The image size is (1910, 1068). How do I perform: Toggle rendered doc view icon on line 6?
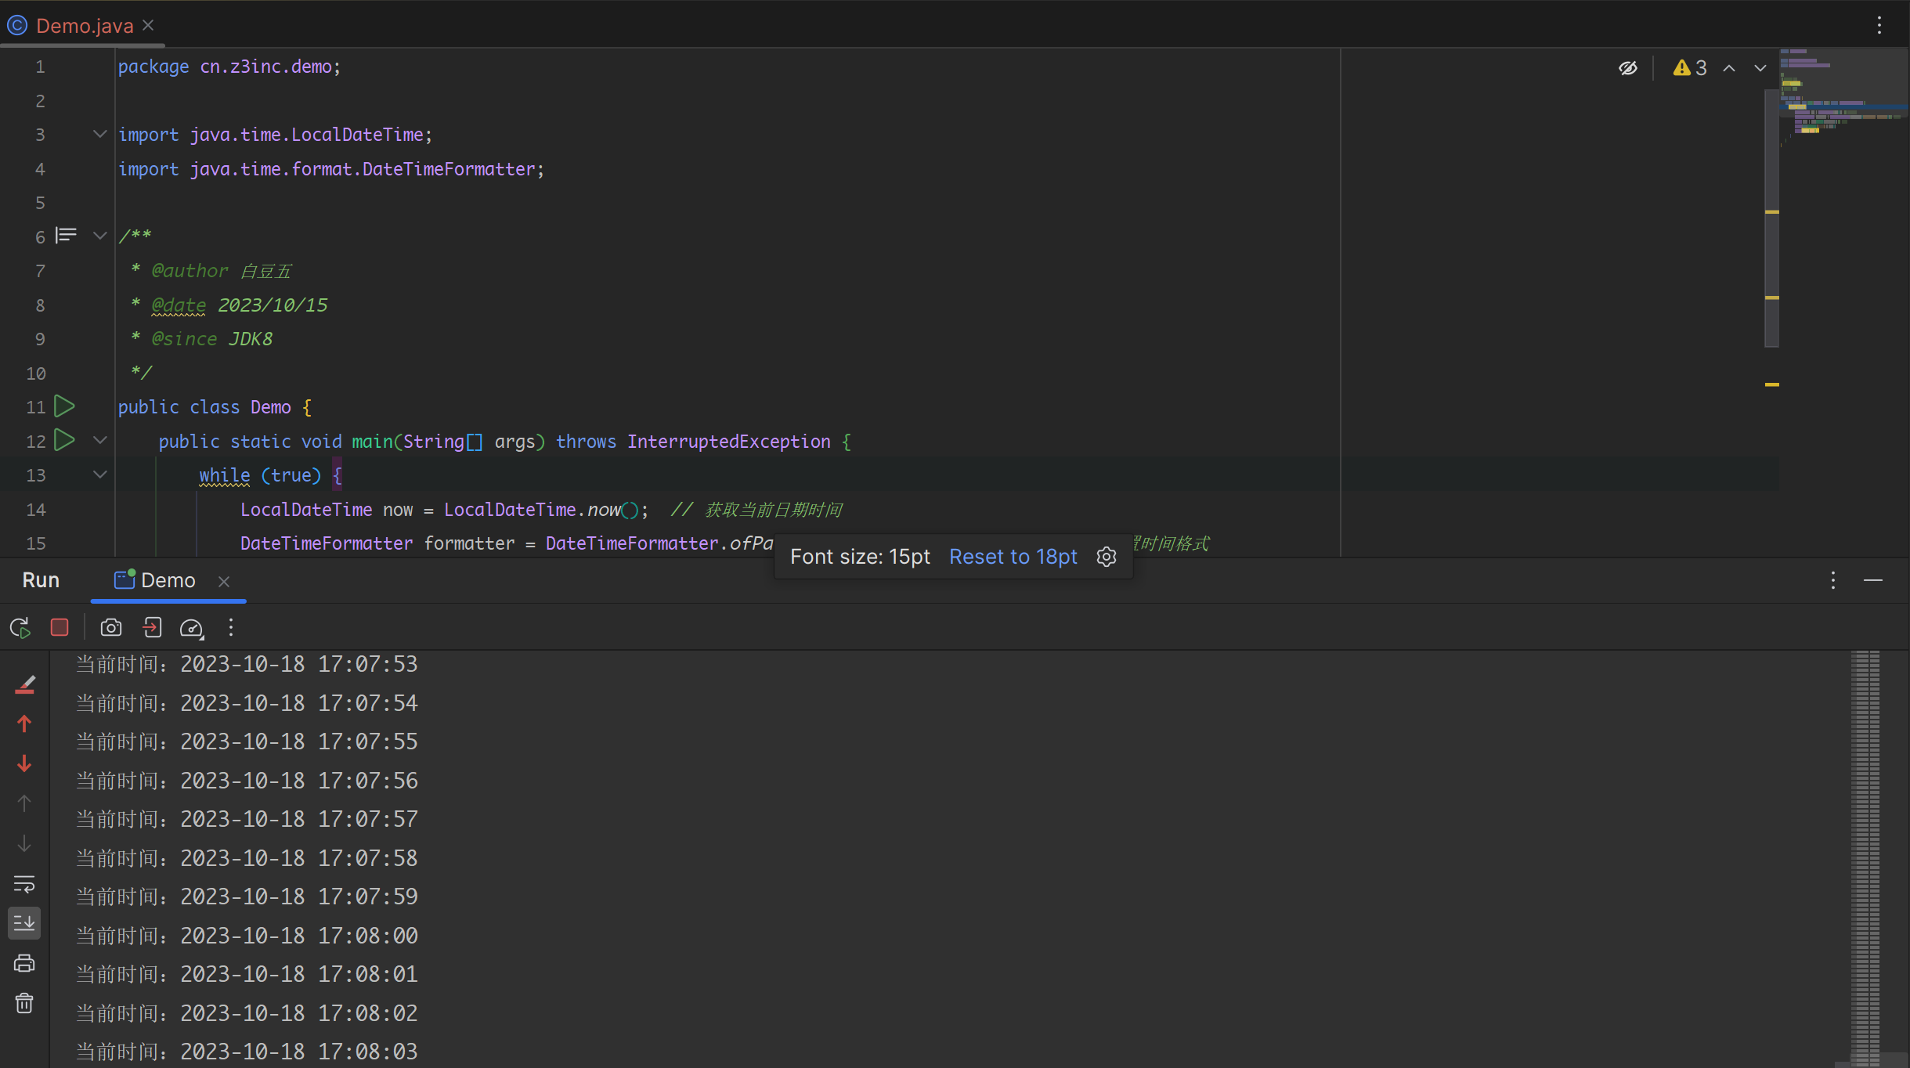point(67,235)
